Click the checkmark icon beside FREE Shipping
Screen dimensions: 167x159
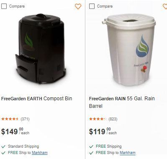91,146
